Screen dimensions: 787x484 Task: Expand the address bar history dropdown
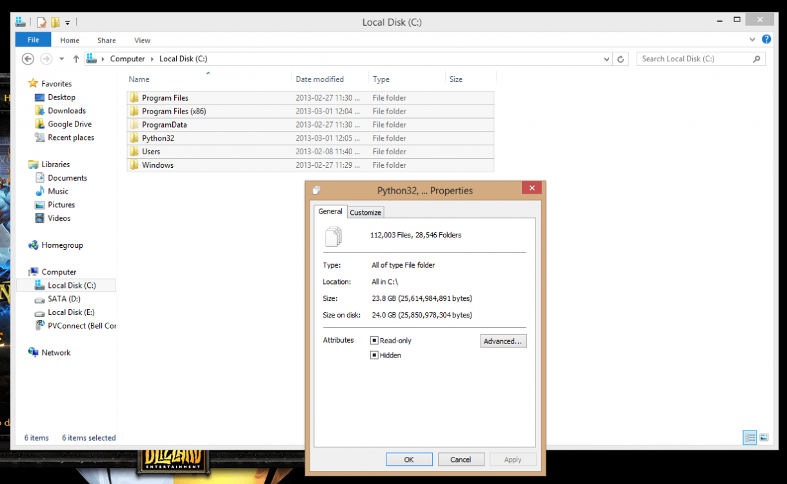pyautogui.click(x=606, y=59)
